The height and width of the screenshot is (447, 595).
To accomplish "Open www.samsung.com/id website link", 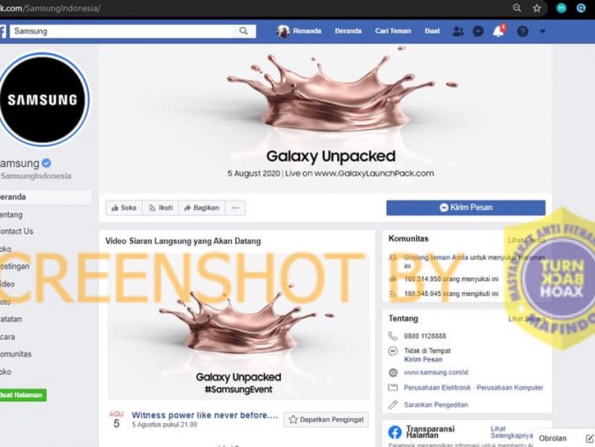I will [x=435, y=372].
